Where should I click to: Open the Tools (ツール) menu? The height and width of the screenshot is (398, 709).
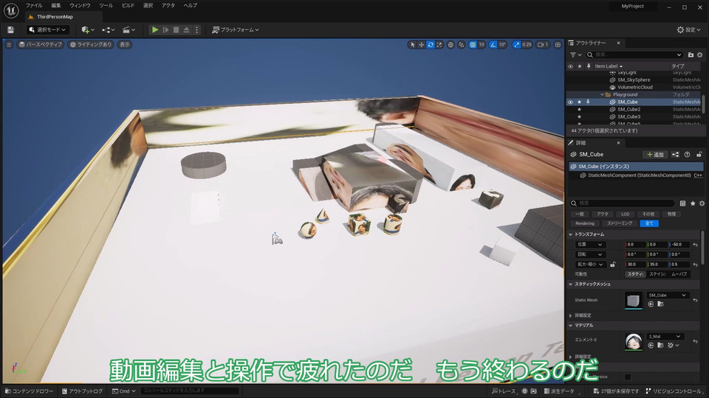[106, 5]
